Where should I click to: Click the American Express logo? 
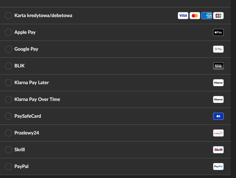click(207, 16)
